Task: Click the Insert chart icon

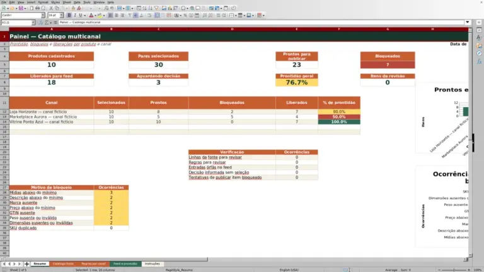Action: (170, 8)
